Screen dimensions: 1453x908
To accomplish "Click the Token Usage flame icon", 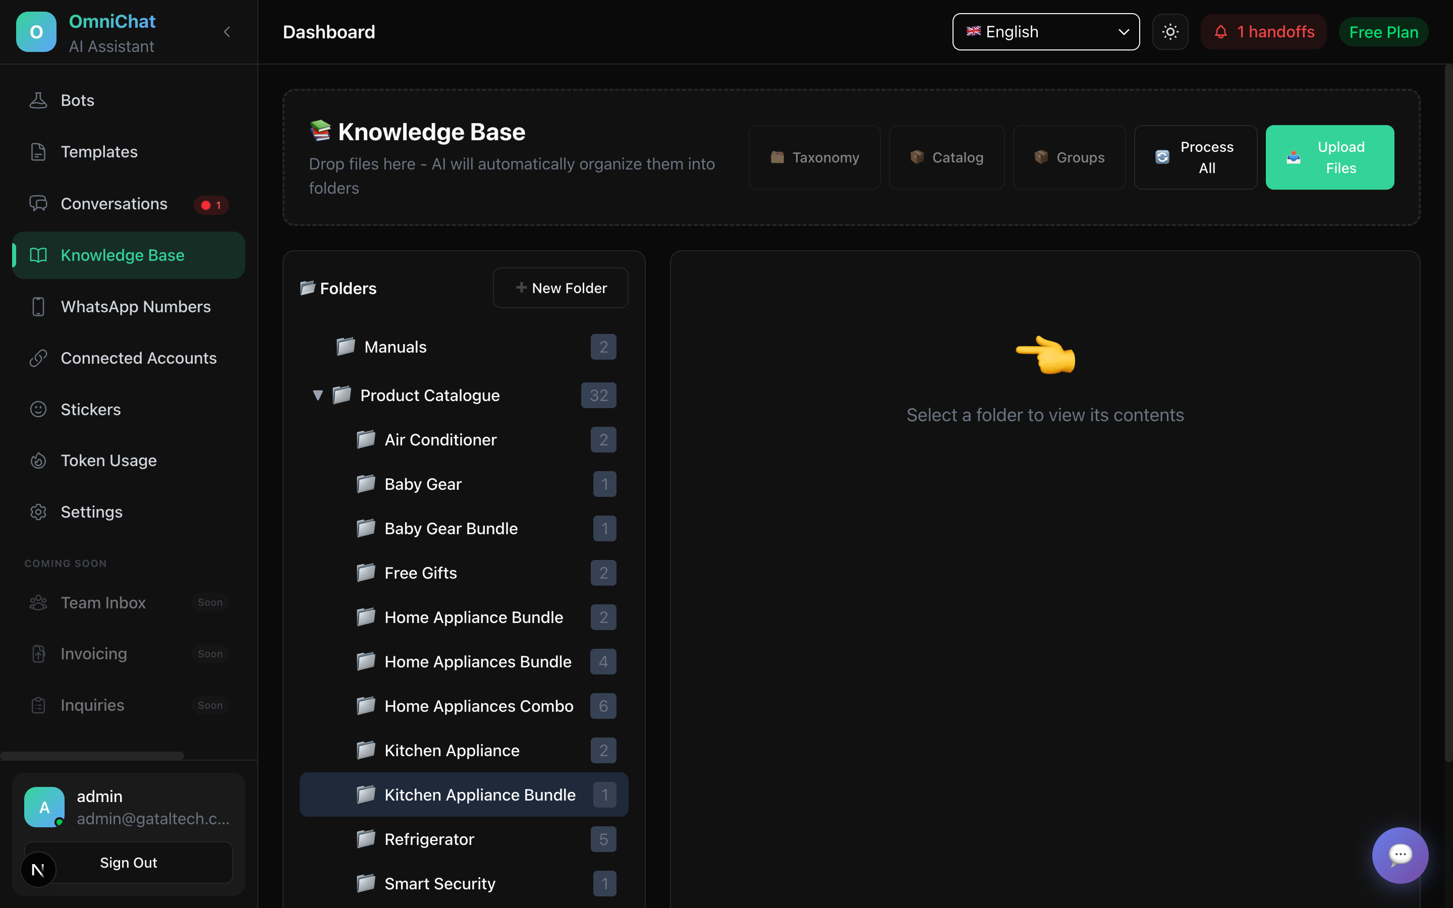I will point(38,461).
